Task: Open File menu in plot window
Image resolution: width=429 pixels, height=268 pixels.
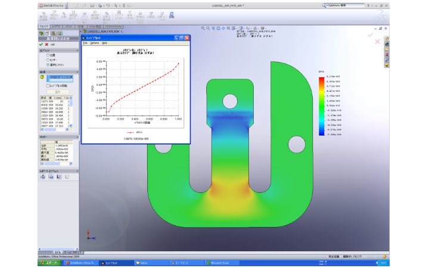Action: (x=85, y=43)
